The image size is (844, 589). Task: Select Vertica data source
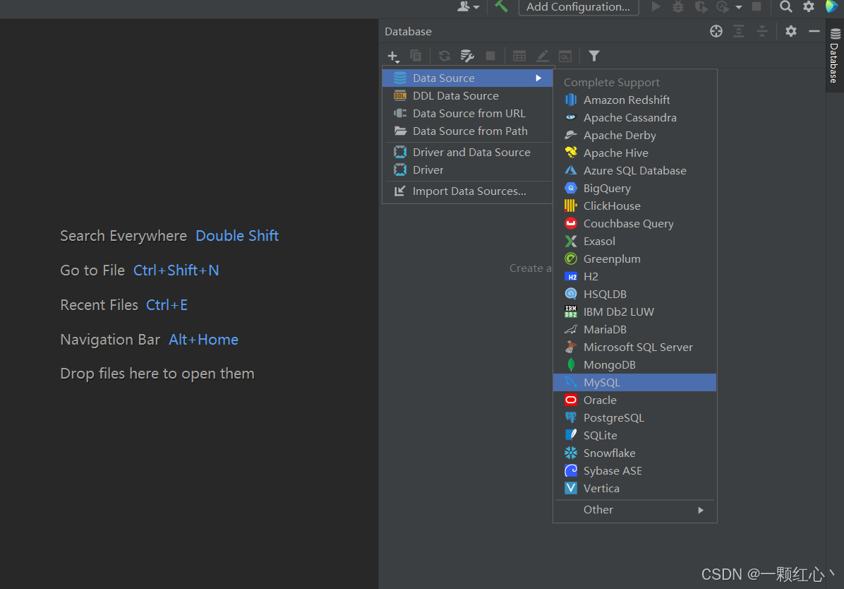coord(634,489)
